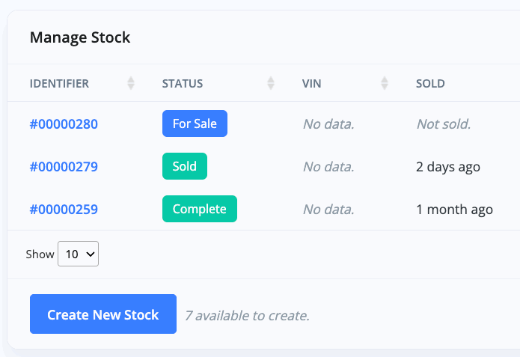Screen dimensions: 520x357
Task: Select the Complete status badge
Action: 199,210
